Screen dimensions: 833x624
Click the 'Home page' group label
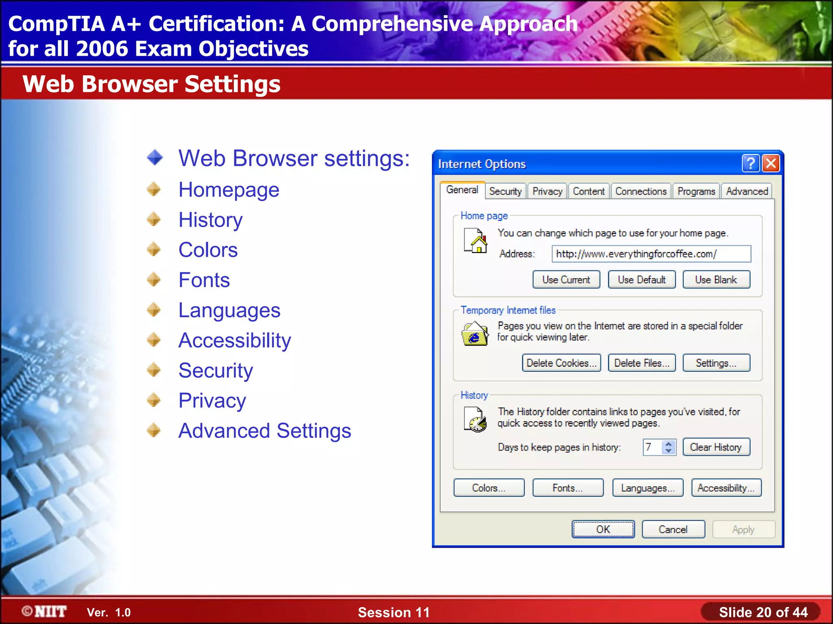[484, 216]
